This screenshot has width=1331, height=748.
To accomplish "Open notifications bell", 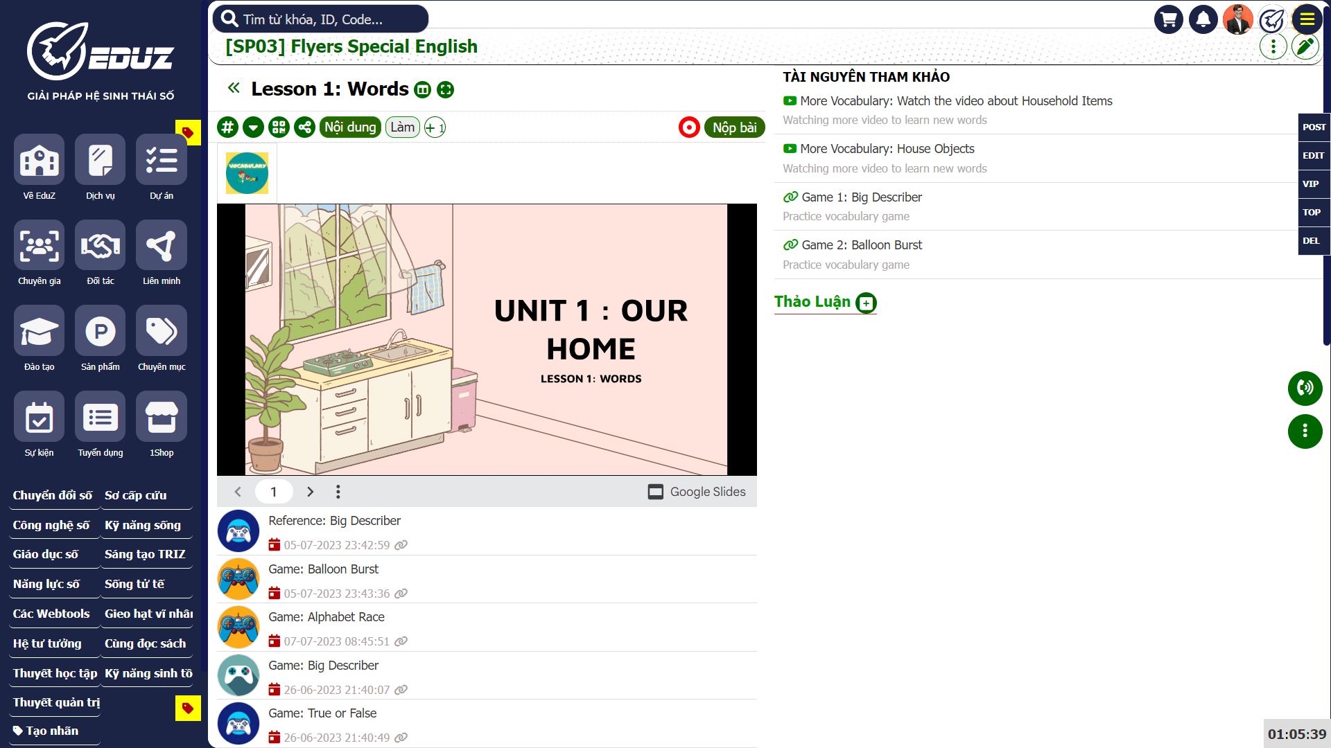I will (1203, 19).
